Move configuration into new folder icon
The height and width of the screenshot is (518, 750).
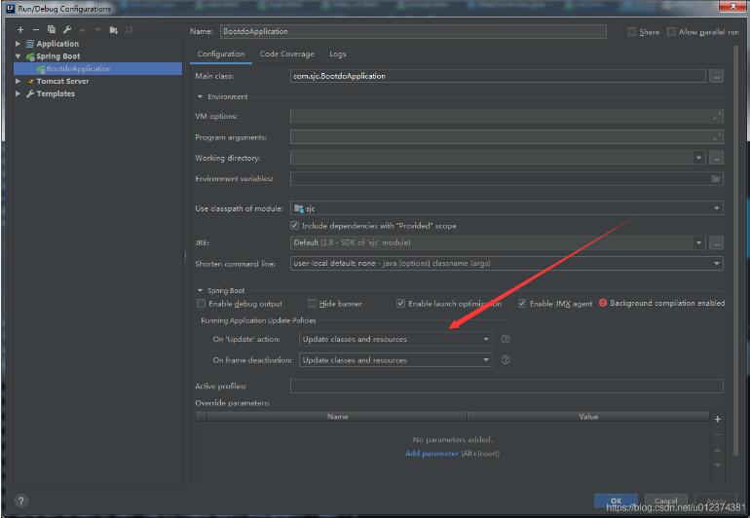tap(113, 30)
